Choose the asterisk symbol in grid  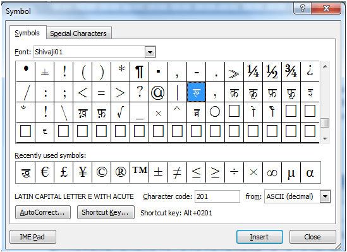(x=120, y=71)
